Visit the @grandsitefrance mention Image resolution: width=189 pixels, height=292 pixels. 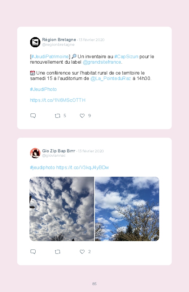(102, 62)
